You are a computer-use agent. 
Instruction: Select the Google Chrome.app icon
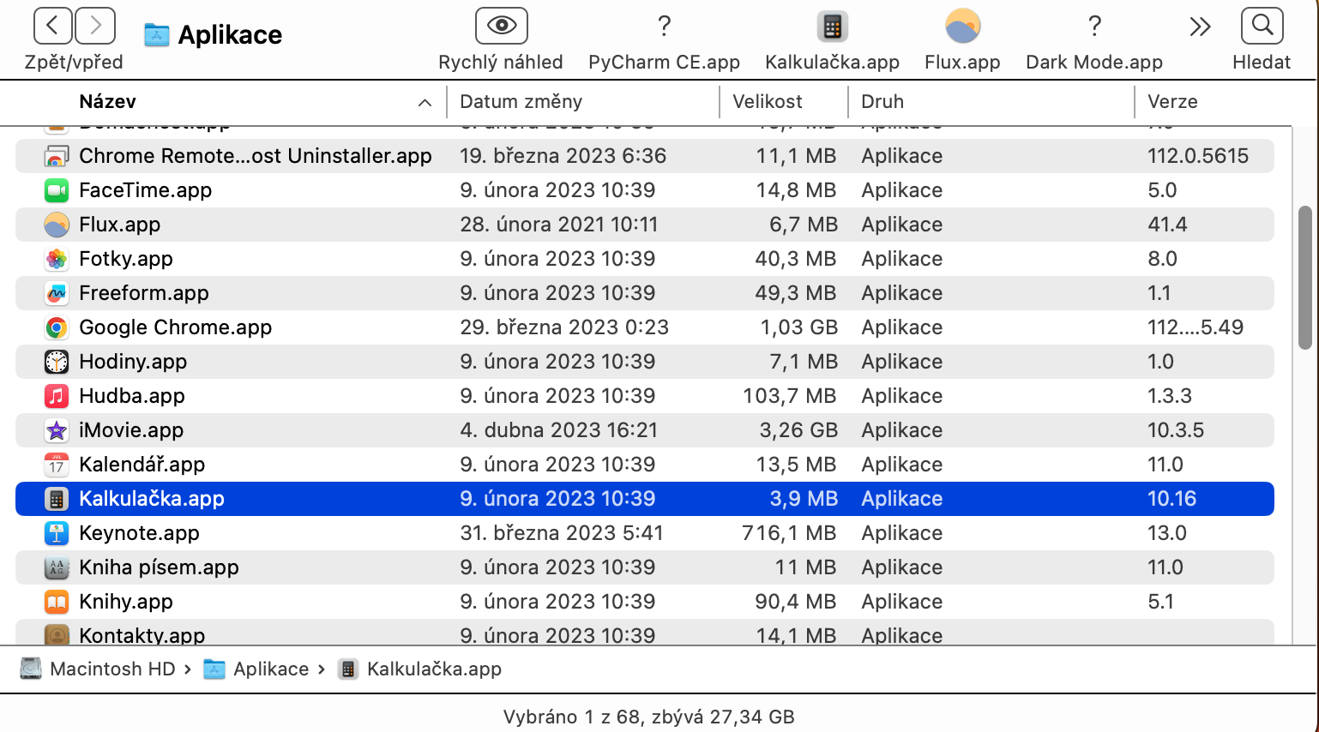click(x=57, y=327)
